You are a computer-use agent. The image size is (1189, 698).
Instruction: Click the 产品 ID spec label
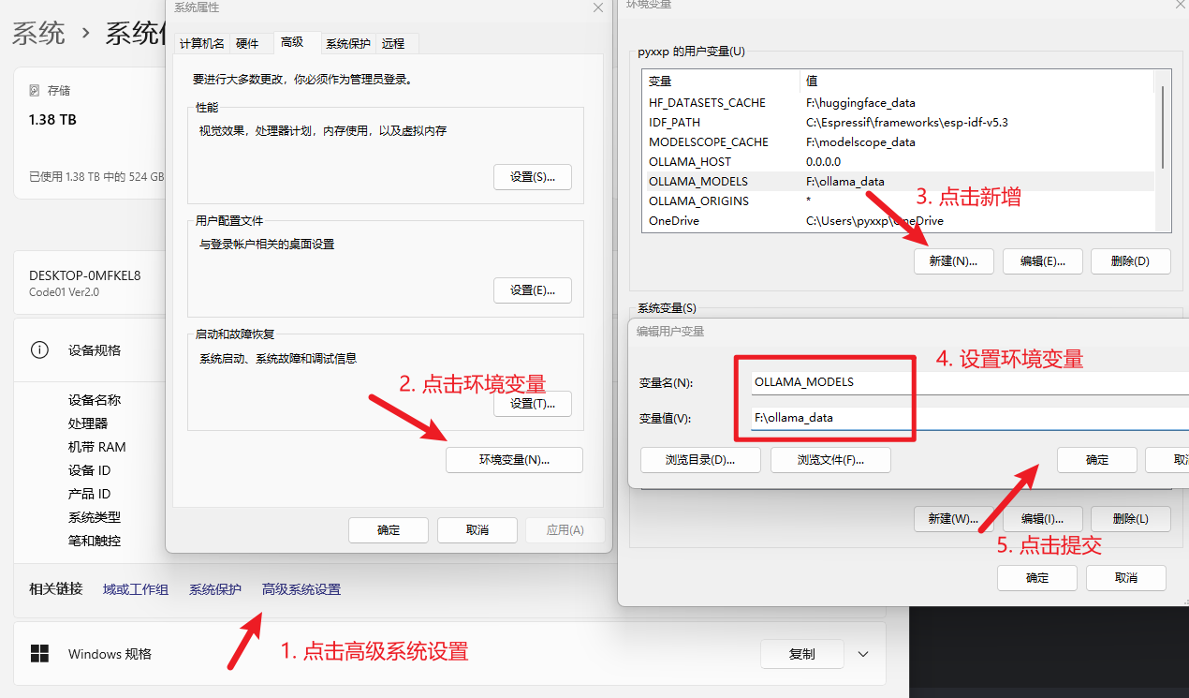(89, 494)
